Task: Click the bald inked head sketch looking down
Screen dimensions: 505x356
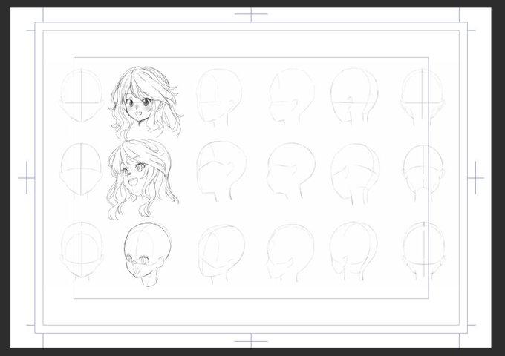Action: (x=148, y=254)
